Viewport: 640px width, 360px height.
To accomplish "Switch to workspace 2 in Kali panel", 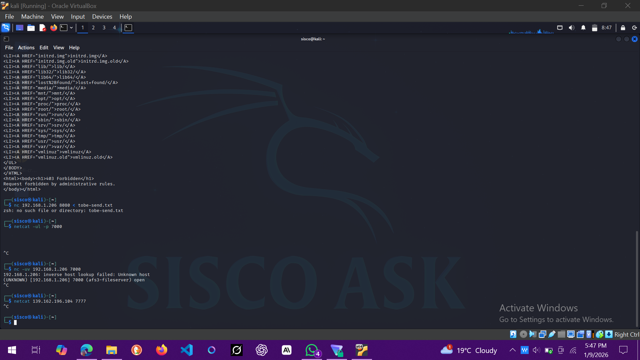I will pos(93,28).
